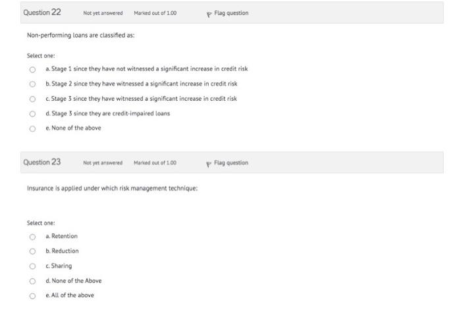Viewport: 461px width, 313px height.
Task: Click the Non-performing loans question text
Action: click(80, 35)
